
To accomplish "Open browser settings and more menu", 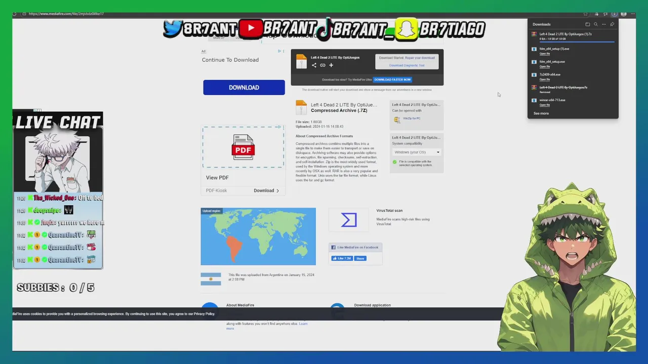I will point(633,14).
